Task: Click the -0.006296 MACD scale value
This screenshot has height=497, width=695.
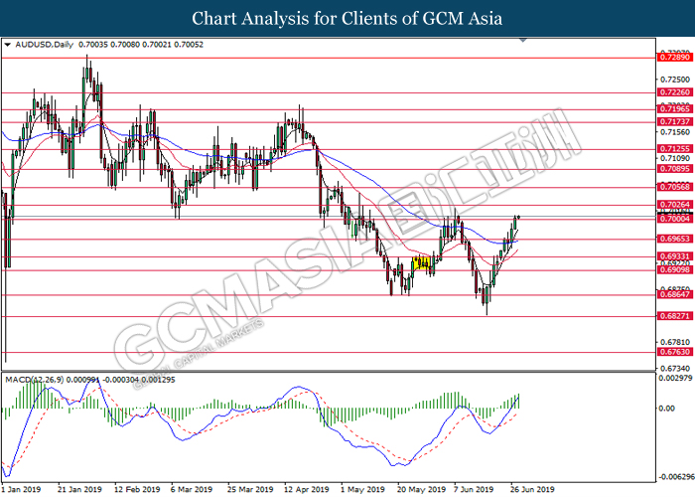Action: pos(675,477)
